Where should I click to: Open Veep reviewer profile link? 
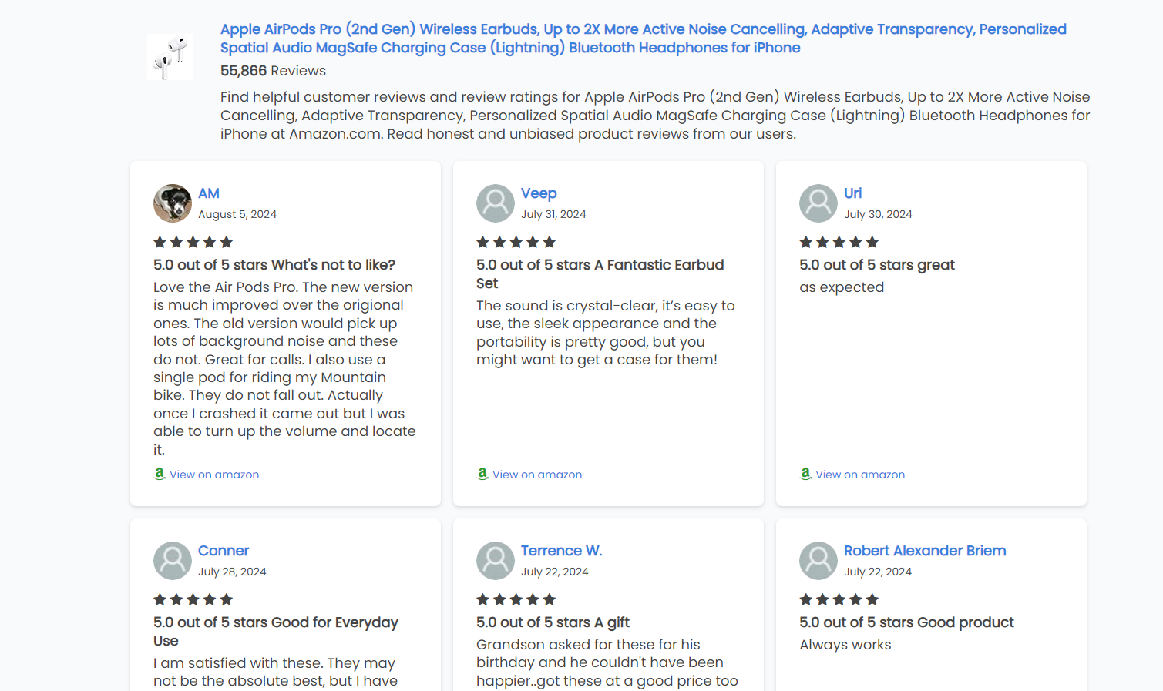[x=539, y=193]
